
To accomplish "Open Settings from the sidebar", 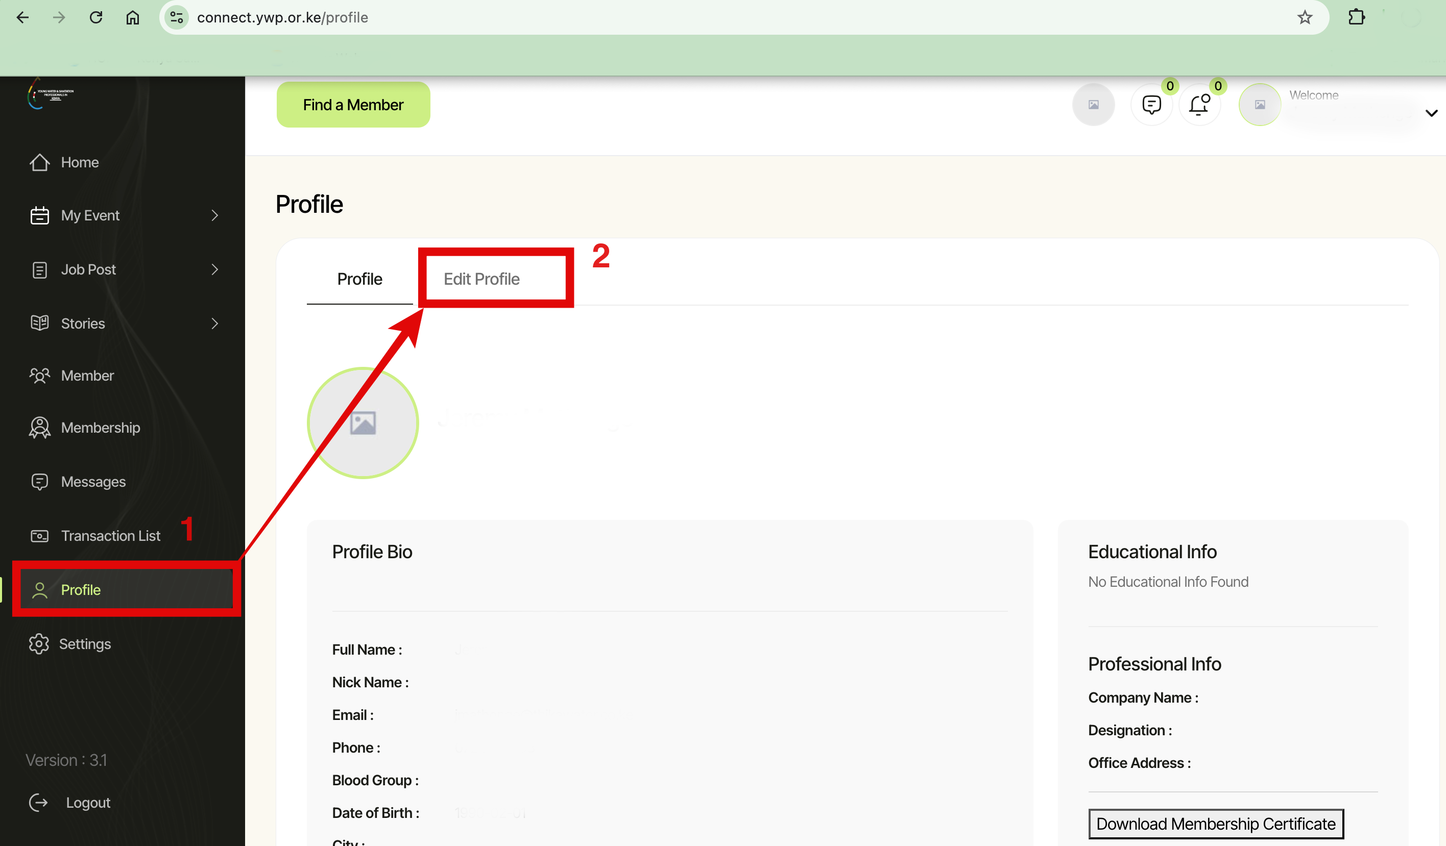I will [x=85, y=644].
